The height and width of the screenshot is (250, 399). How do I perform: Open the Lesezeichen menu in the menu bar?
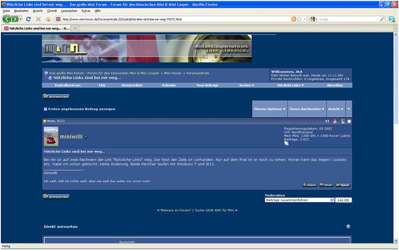click(x=69, y=11)
